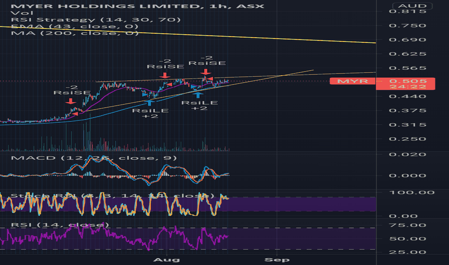
Task: Click the MYER HOLDINGS LIMITED chart title
Action: tap(137, 6)
